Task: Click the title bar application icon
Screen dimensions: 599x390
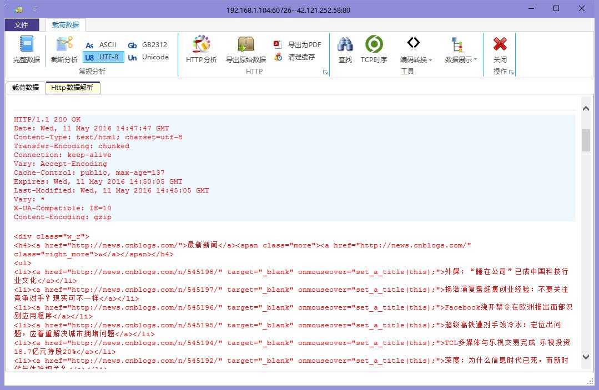Action: pos(18,9)
